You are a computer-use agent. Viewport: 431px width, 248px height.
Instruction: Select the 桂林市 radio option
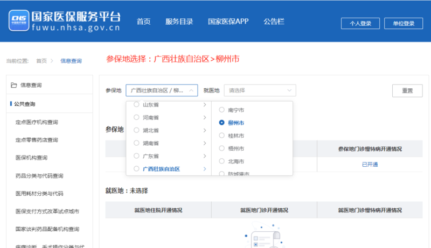coord(221,136)
